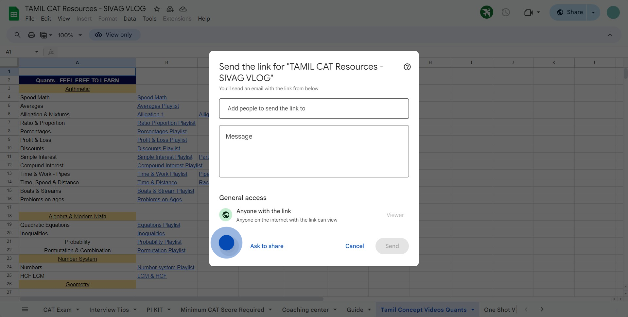This screenshot has height=317, width=628.
Task: Open the Data menu
Action: click(x=130, y=19)
